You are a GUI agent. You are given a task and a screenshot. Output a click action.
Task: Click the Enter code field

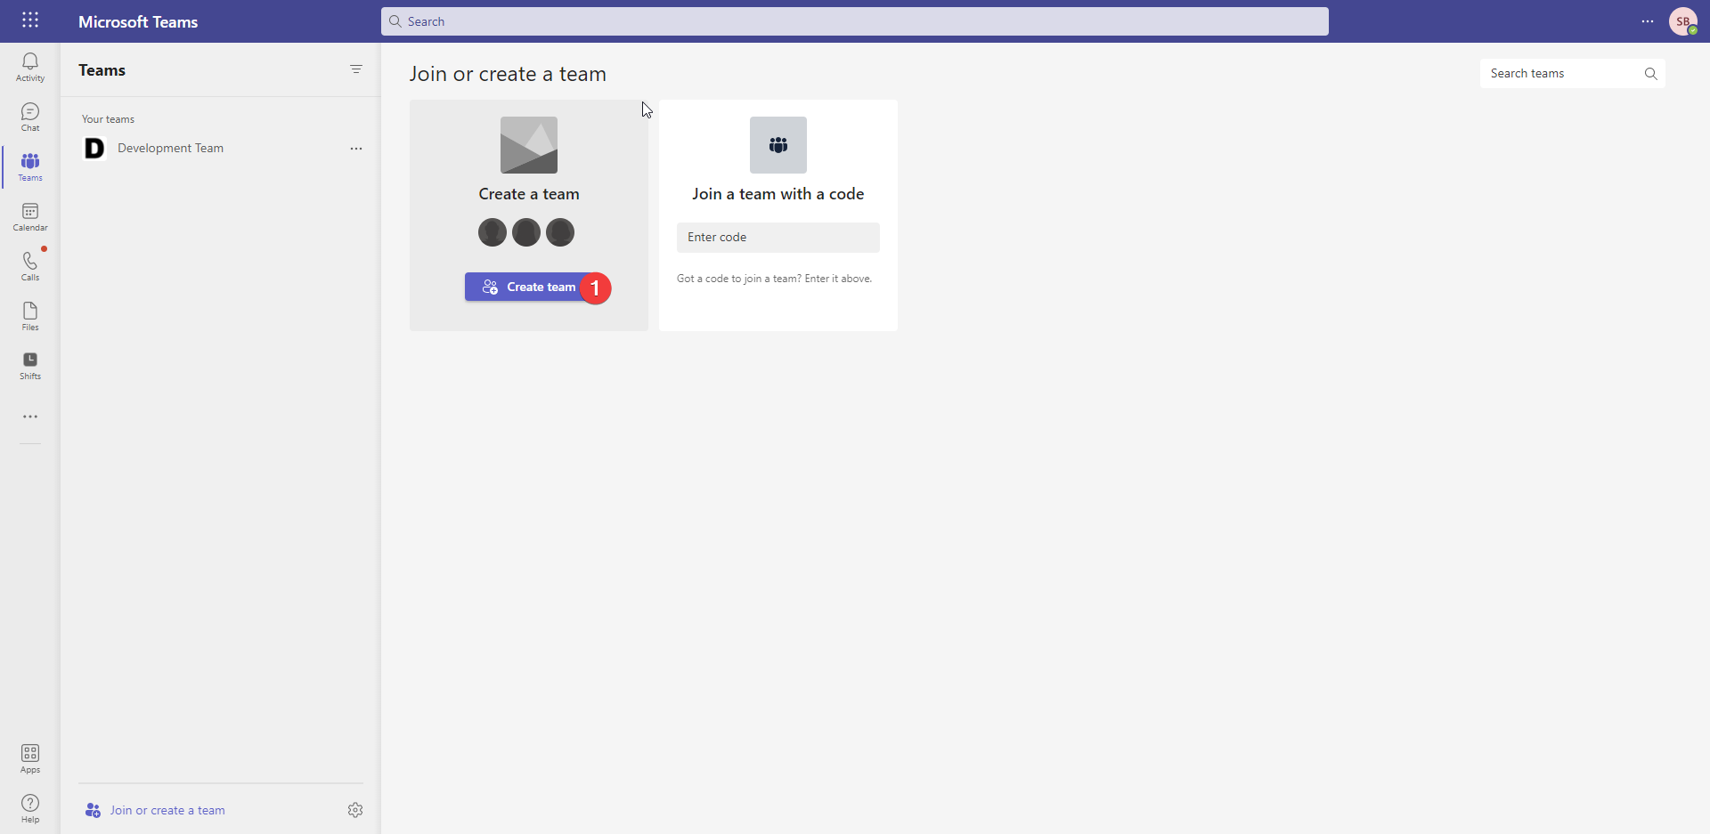778,238
